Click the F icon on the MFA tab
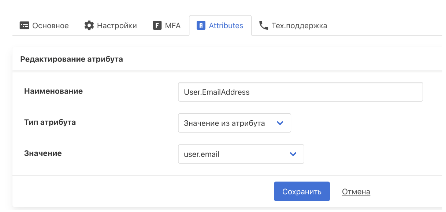Viewport: 446px width, 212px height. [157, 26]
